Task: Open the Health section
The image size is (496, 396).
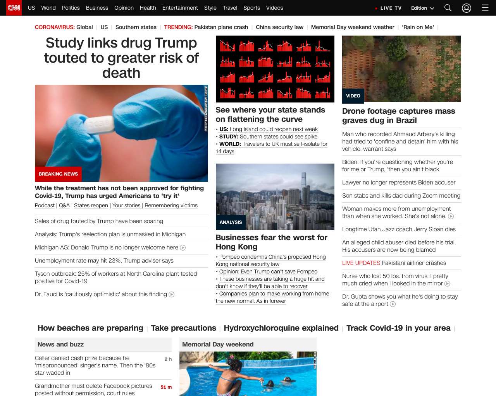Action: [148, 8]
